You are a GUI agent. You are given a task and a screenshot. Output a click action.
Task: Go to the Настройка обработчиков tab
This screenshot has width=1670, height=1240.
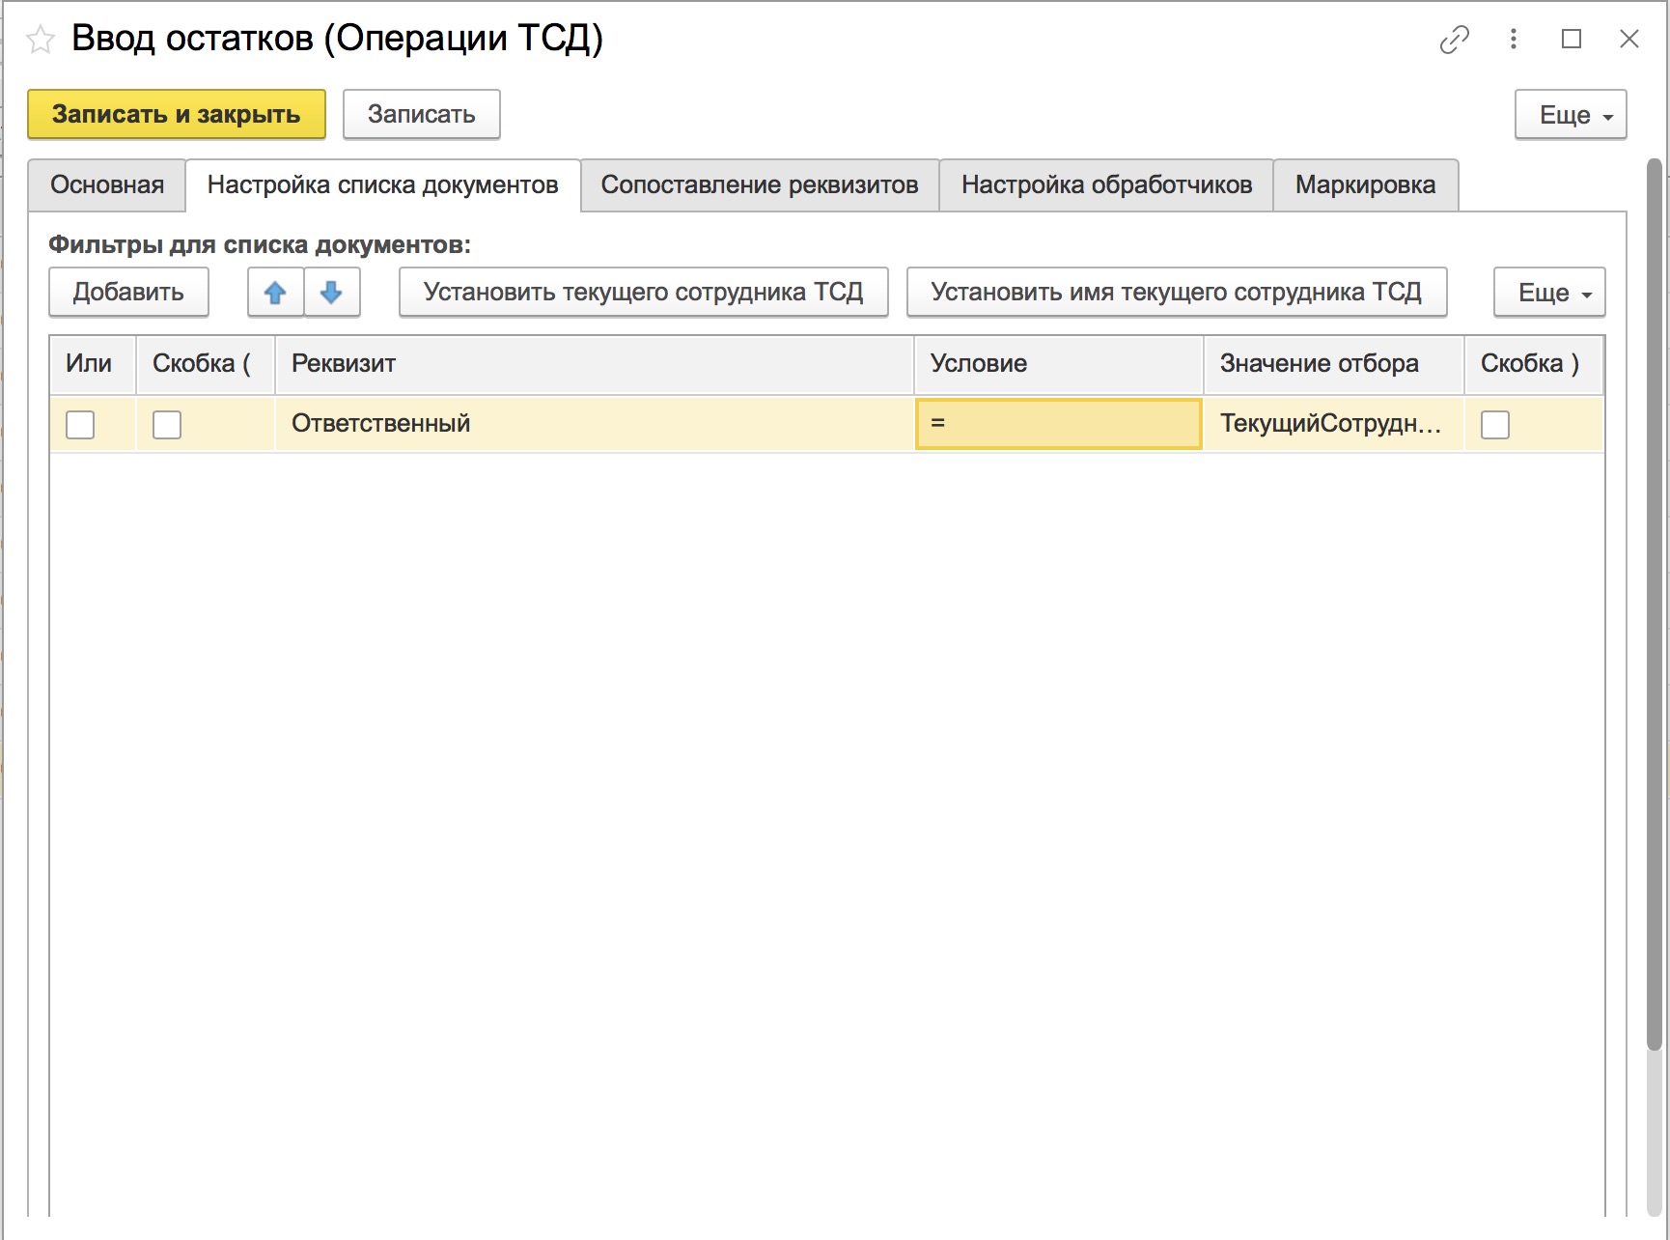[x=1106, y=185]
